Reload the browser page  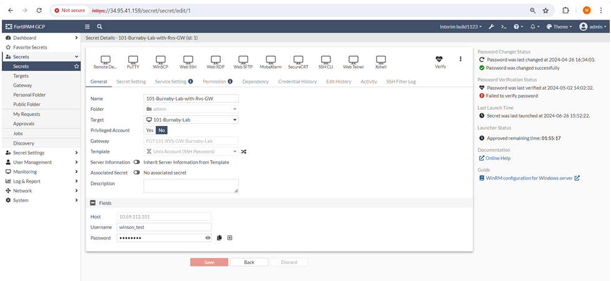pyautogui.click(x=39, y=11)
